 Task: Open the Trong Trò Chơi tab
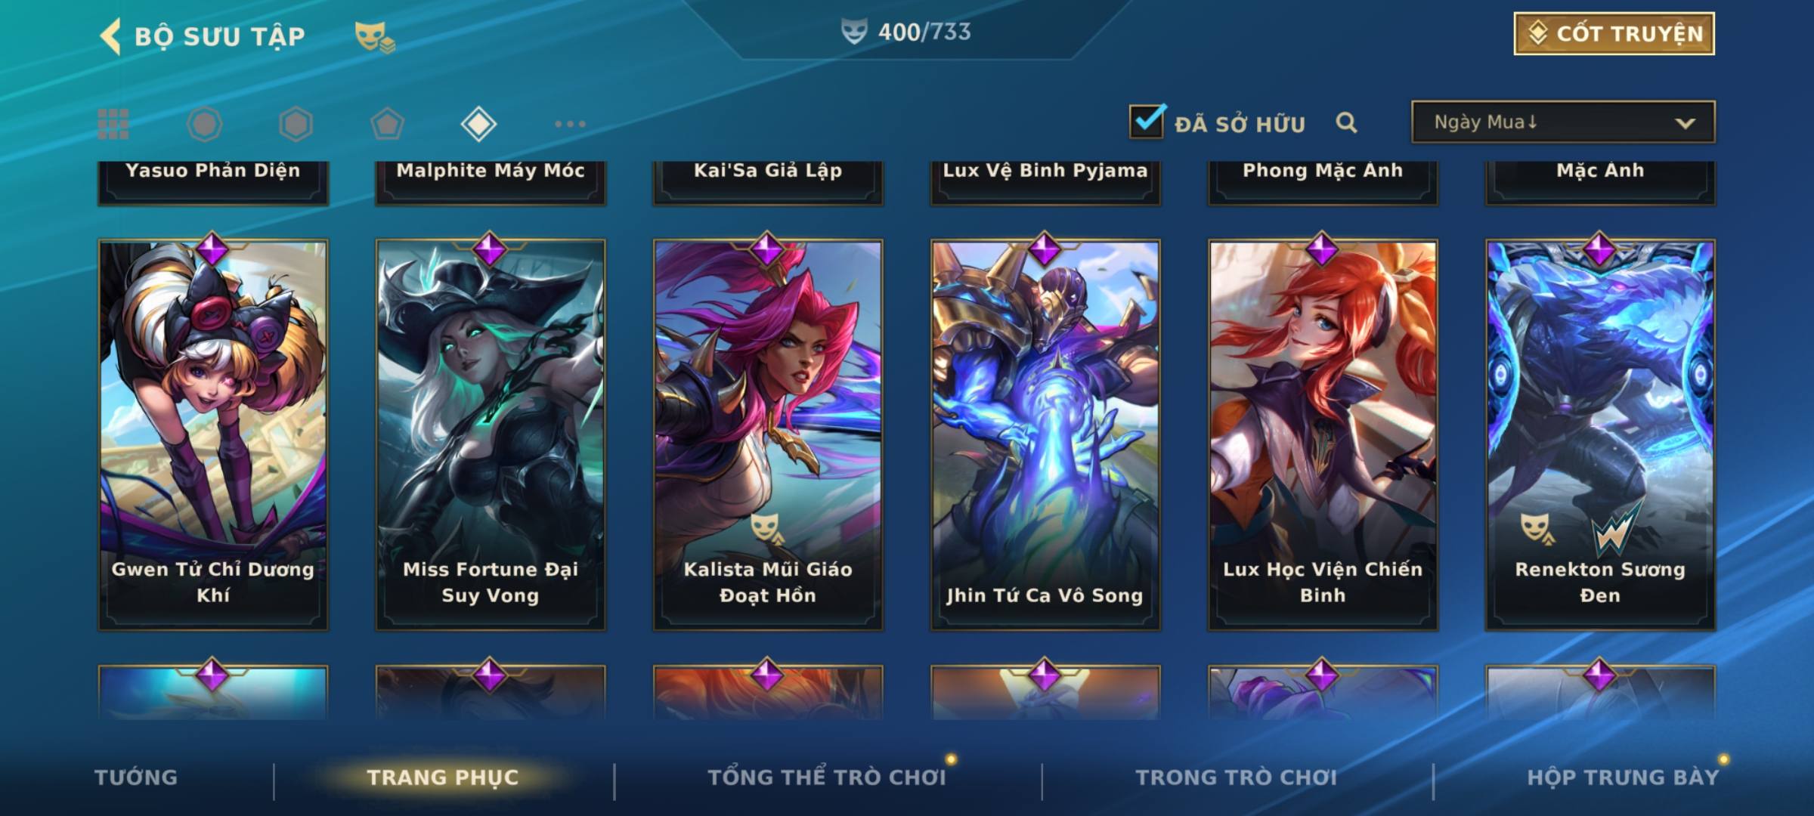(x=1237, y=777)
